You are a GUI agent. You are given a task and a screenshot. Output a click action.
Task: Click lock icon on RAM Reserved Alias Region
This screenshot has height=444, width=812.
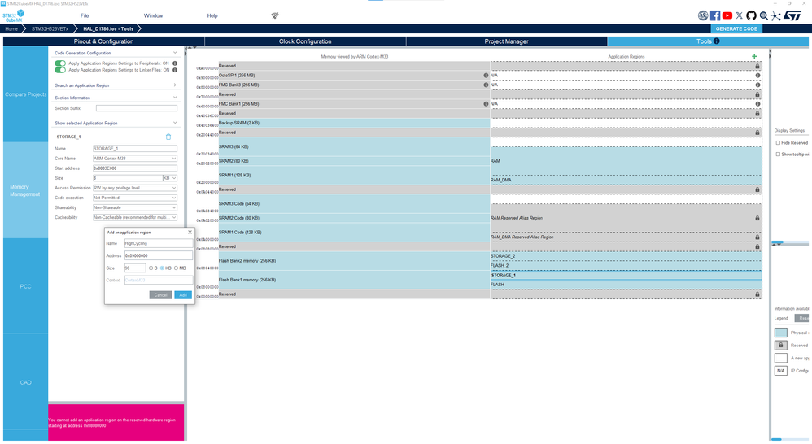(x=757, y=219)
